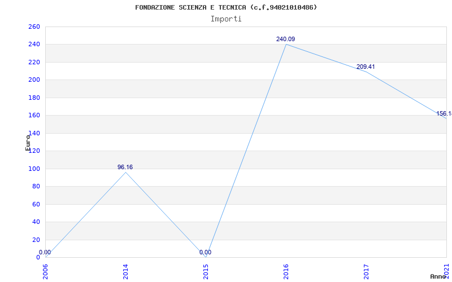This screenshot has height=282, width=452.
Task: Click the 20 y-axis tick label
Action: 36,240
